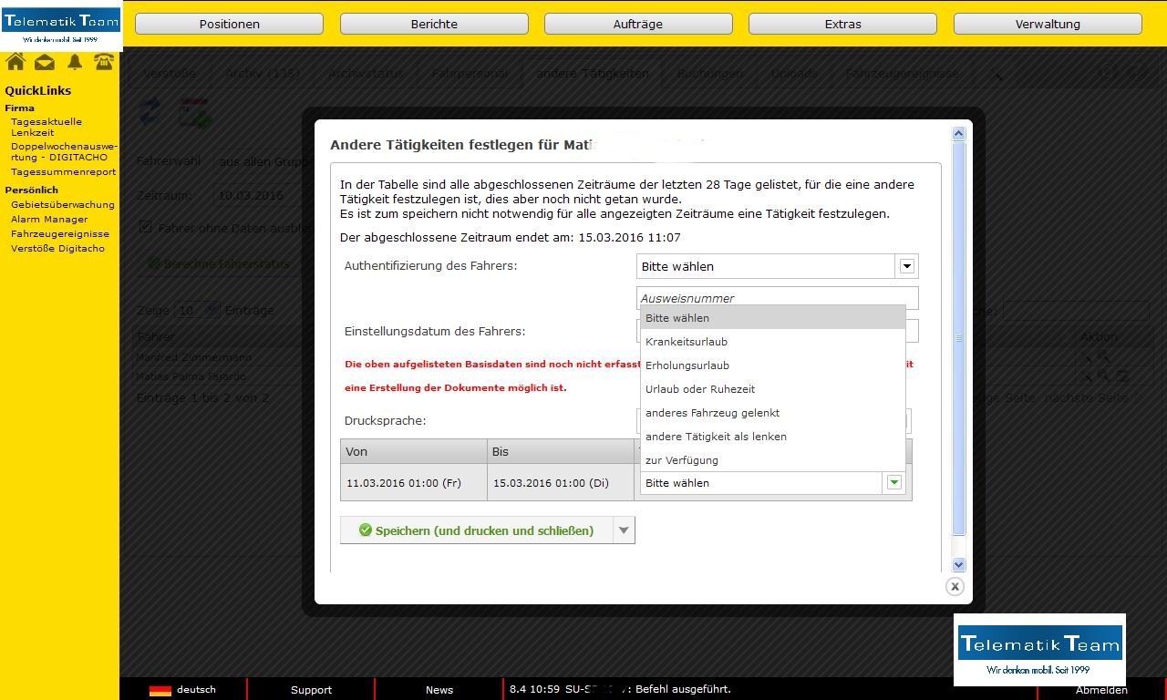Click into the Ausweisnummer field
The width and height of the screenshot is (1167, 700).
777,298
